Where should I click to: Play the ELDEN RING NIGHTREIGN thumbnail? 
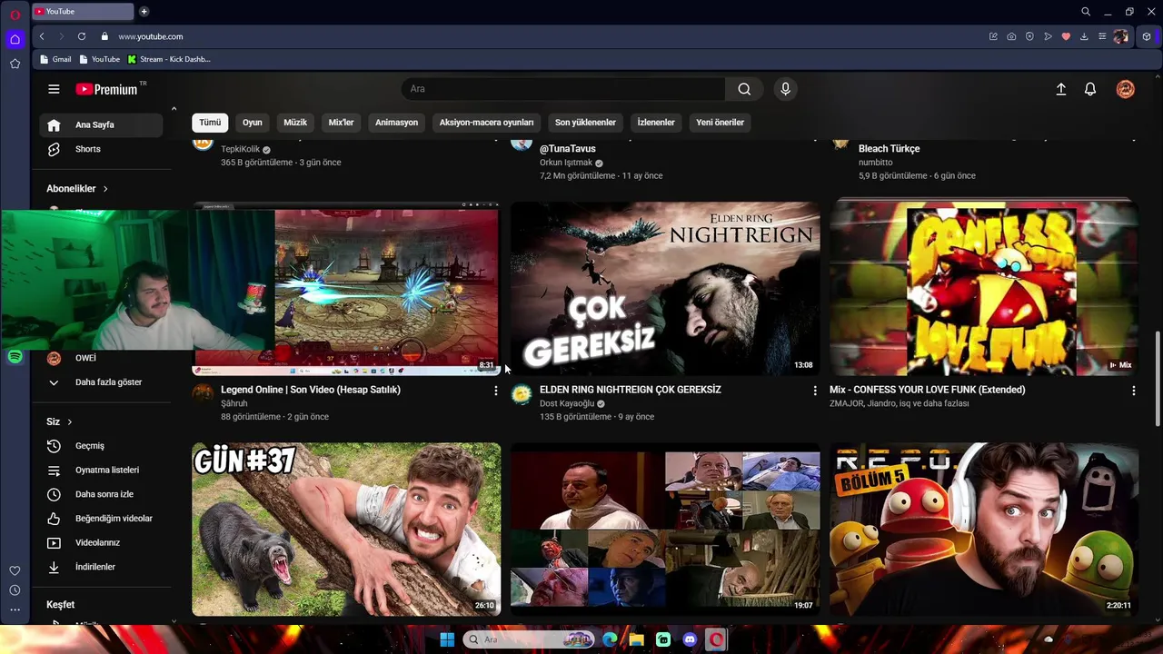point(665,289)
